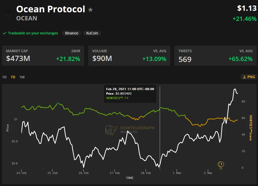Screen dimensions: 258x186
Task: Click the TIME axis title
Action: (130, 178)
